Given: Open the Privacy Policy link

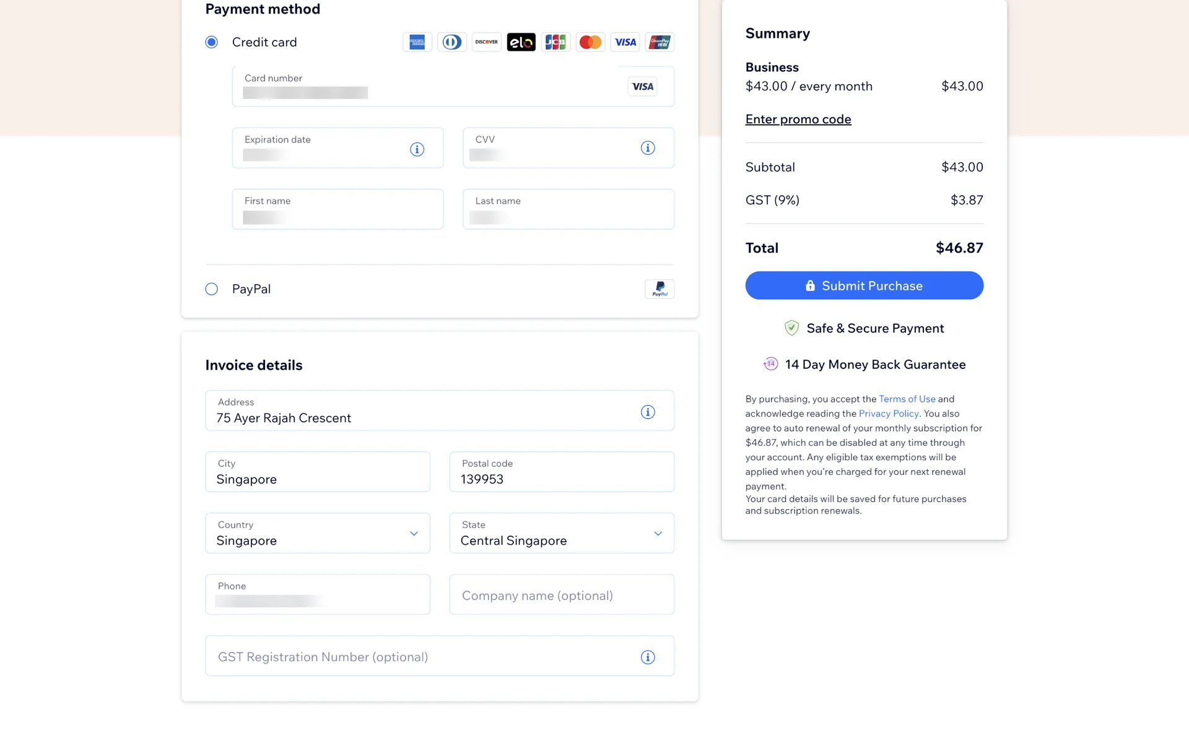Looking at the screenshot, I should click(x=888, y=414).
